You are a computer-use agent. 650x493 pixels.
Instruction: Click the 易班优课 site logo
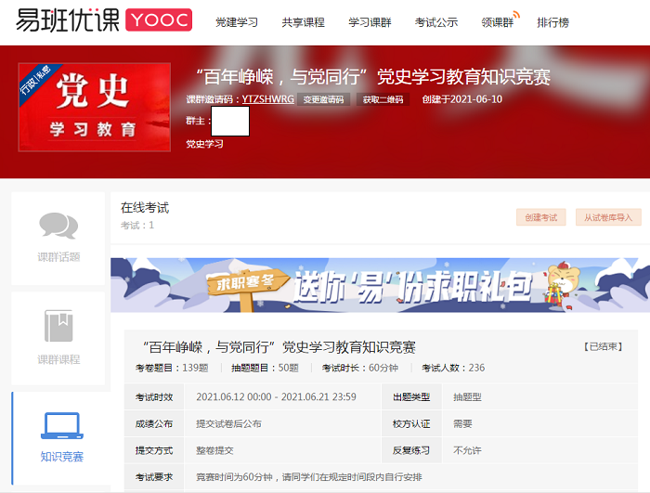[x=58, y=20]
